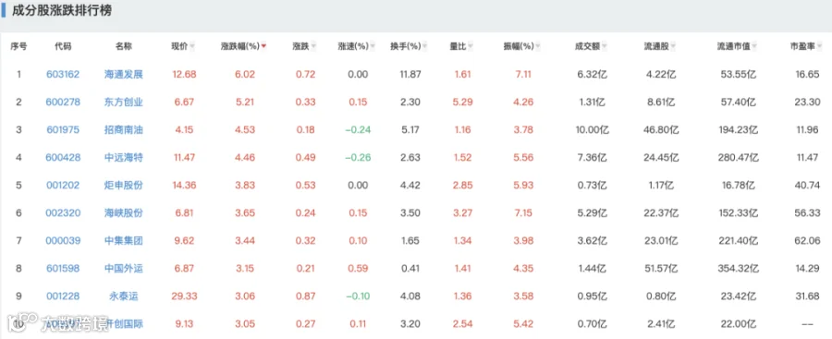832x339 pixels.
Task: Click sort icon beside 振幅(%)
Action: pyautogui.click(x=538, y=47)
